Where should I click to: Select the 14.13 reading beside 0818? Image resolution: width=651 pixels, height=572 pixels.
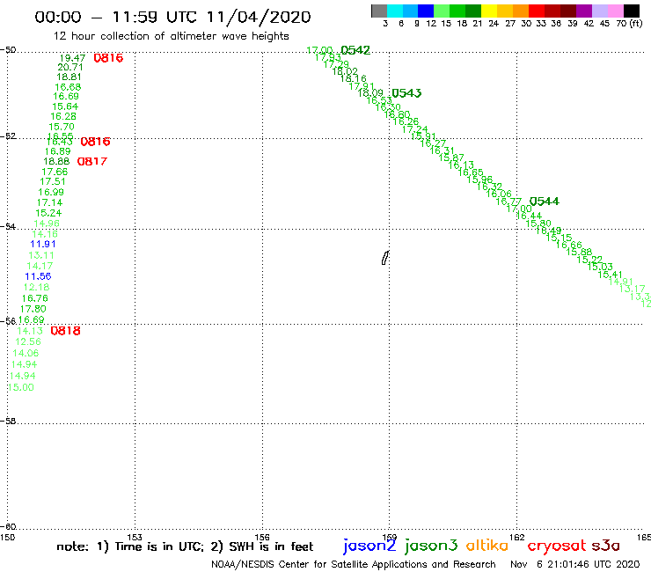30,331
